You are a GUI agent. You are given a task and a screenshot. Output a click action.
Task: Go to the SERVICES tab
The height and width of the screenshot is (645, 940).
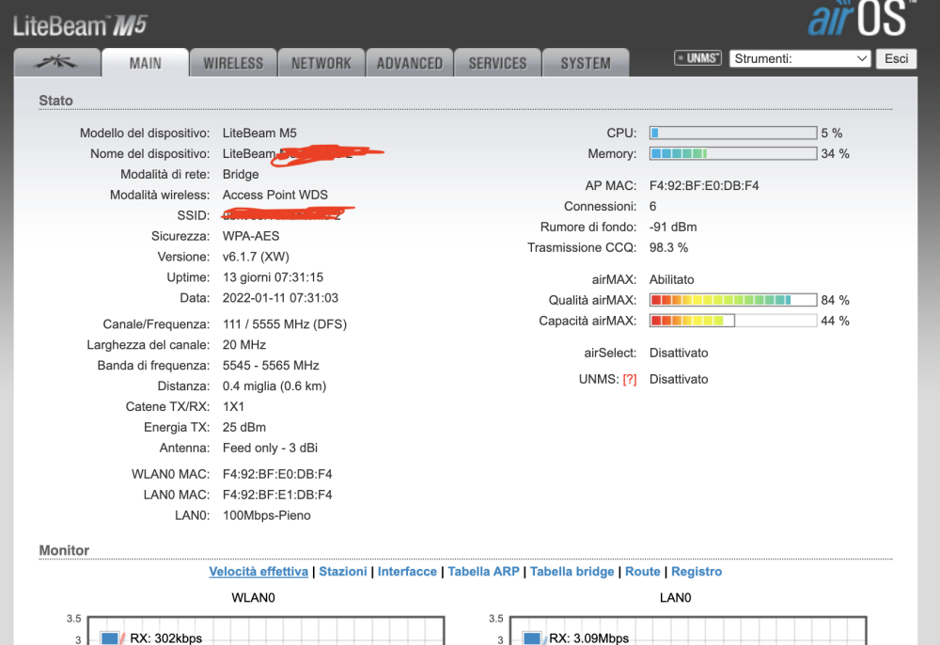point(497,63)
